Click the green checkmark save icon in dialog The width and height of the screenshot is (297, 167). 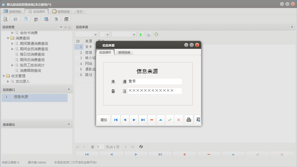pyautogui.click(x=170, y=120)
